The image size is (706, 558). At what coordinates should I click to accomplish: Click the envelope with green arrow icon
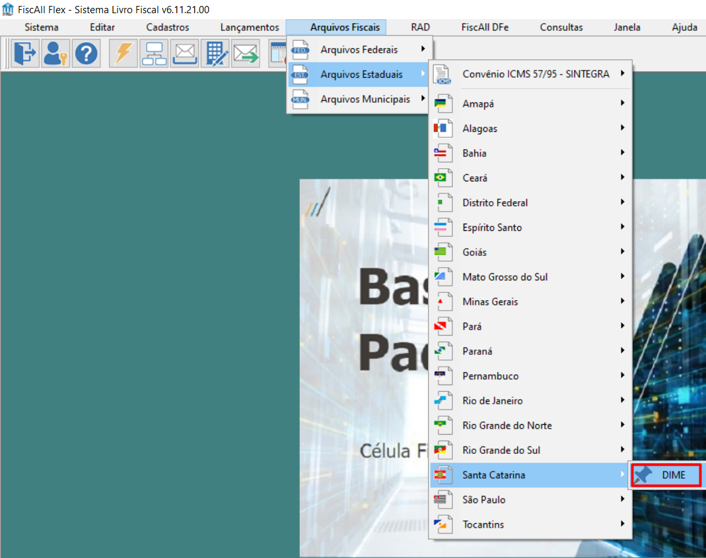[x=246, y=53]
